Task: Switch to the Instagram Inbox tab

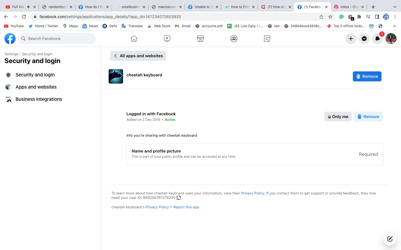Action: (349, 7)
